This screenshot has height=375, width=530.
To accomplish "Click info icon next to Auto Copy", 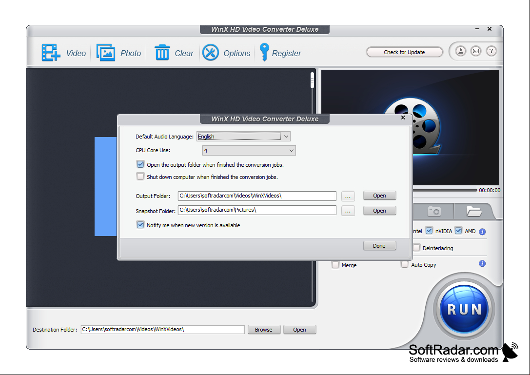I will [482, 263].
